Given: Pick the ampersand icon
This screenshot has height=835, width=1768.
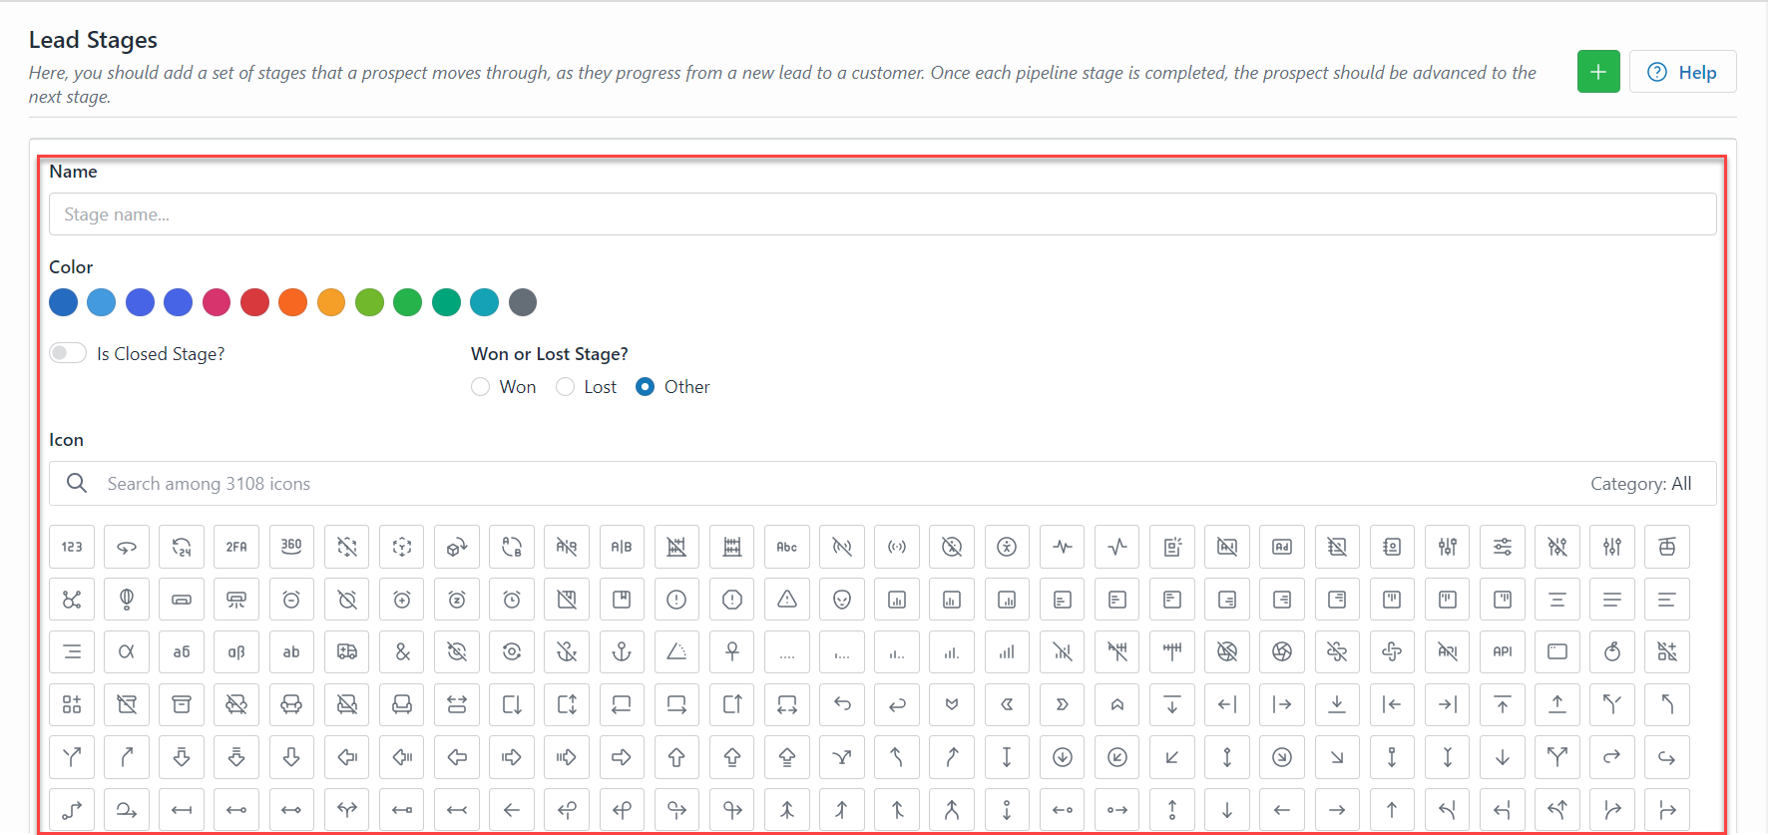Looking at the screenshot, I should click(x=402, y=652).
